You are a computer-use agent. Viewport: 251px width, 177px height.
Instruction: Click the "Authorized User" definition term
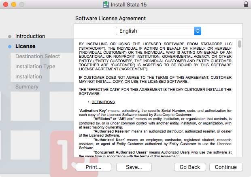click(x=109, y=140)
